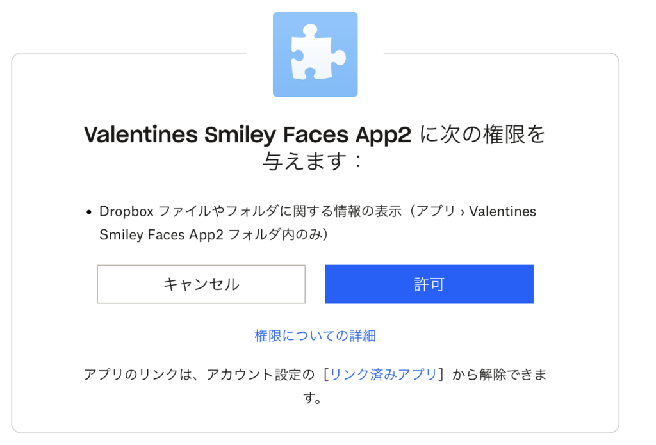This screenshot has width=656, height=445.
Task: Click the から解除できま footer text
Action: click(500, 375)
